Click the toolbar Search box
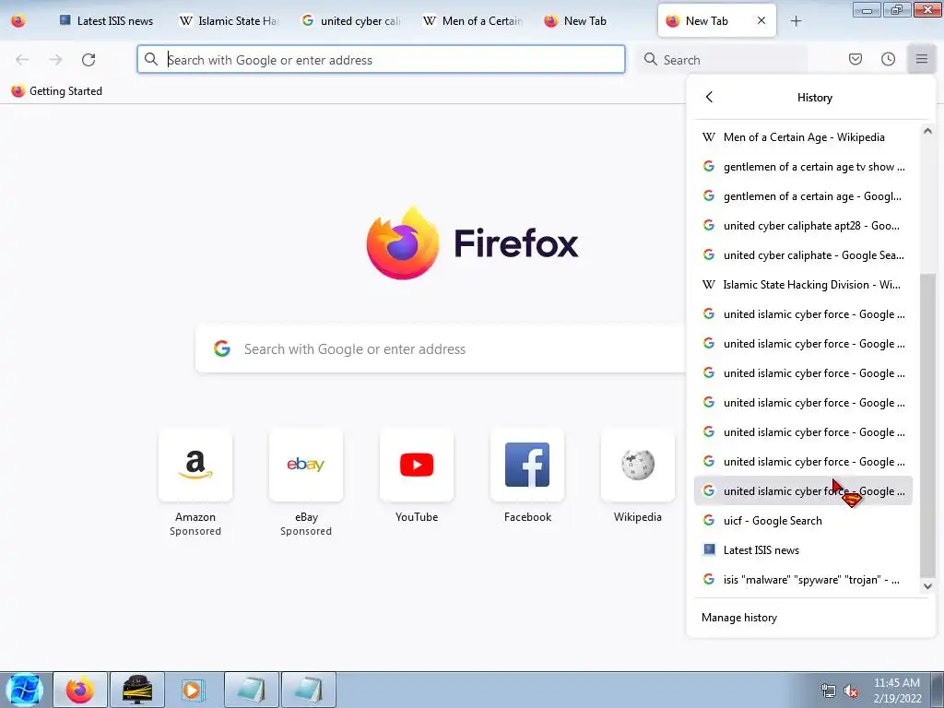Viewport: 944px width, 708px height. pos(721,60)
